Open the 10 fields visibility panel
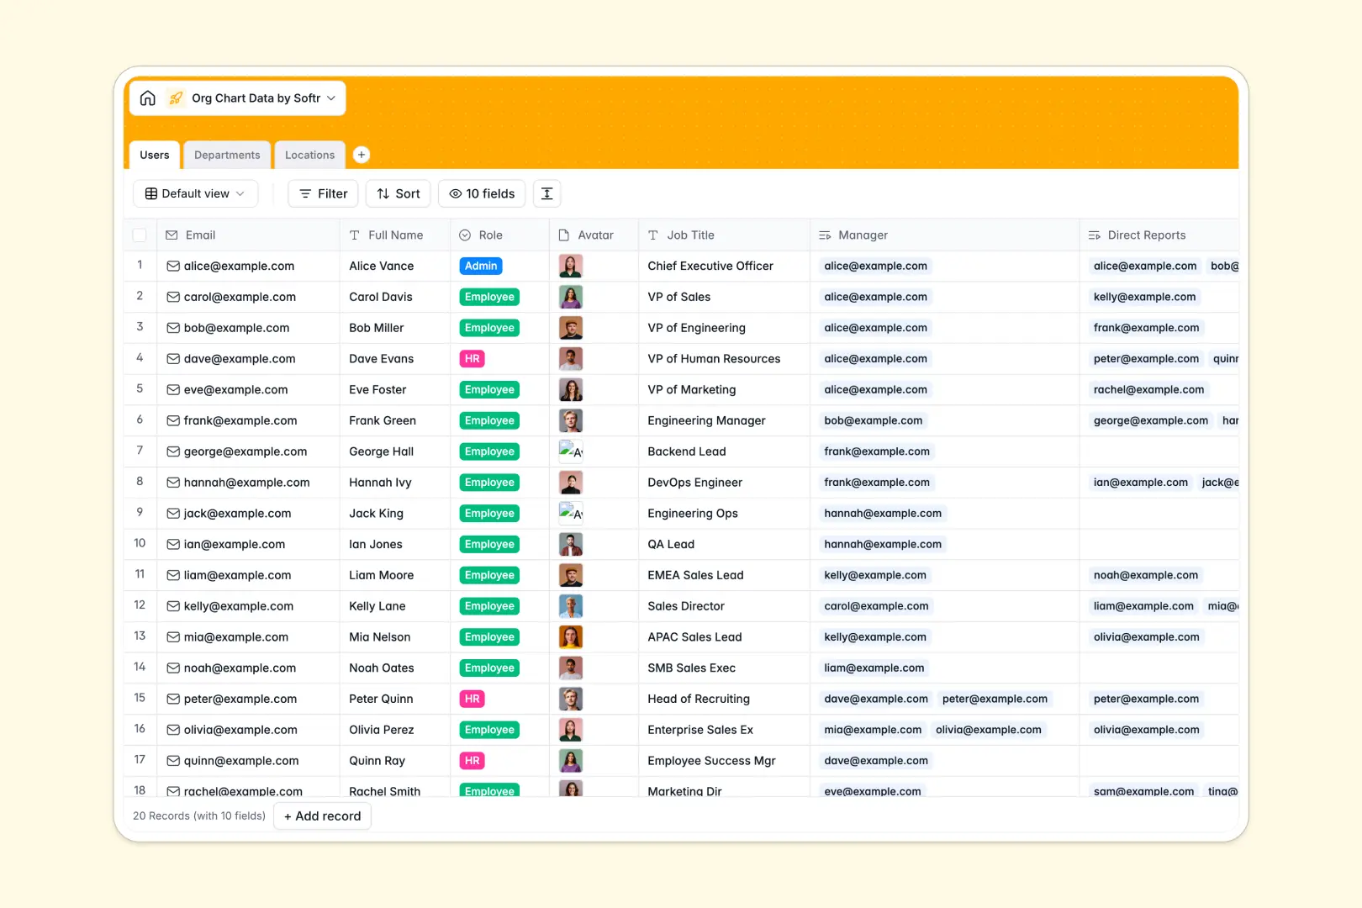Viewport: 1362px width, 908px height. point(481,193)
